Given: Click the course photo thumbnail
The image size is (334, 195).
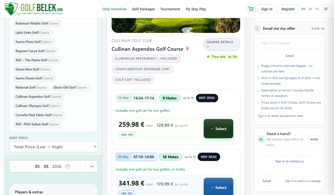Looking at the screenshot, I should (x=176, y=25).
